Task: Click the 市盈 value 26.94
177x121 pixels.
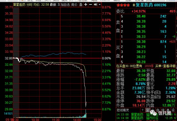Action: 141,97
